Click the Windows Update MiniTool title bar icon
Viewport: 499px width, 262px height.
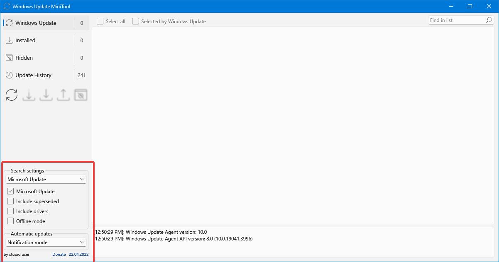click(7, 7)
